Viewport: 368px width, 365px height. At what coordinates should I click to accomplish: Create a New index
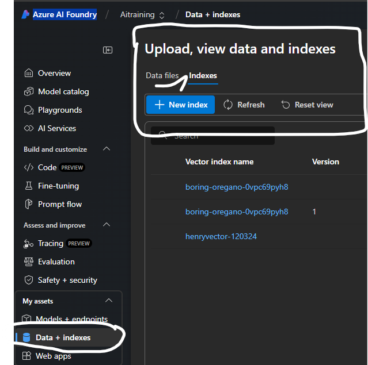click(180, 105)
